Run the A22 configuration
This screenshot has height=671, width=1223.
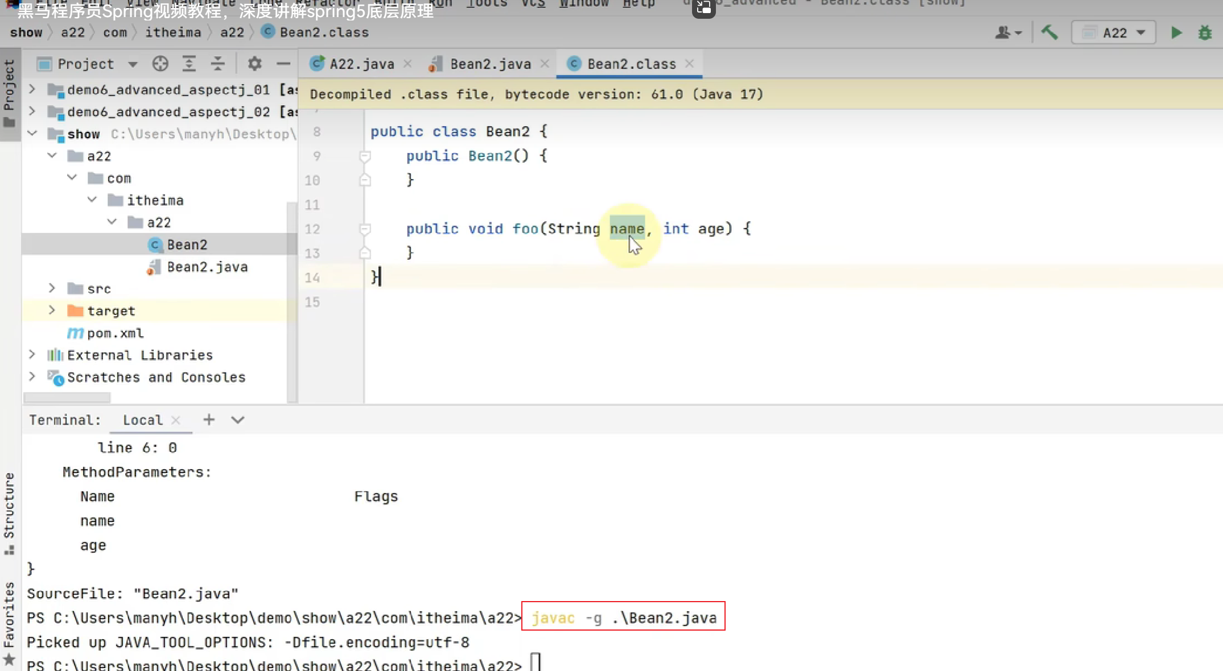point(1176,32)
